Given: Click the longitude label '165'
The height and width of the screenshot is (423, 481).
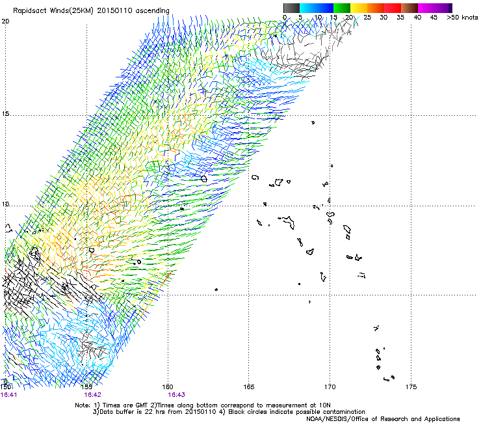Looking at the screenshot, I should pos(248,387).
